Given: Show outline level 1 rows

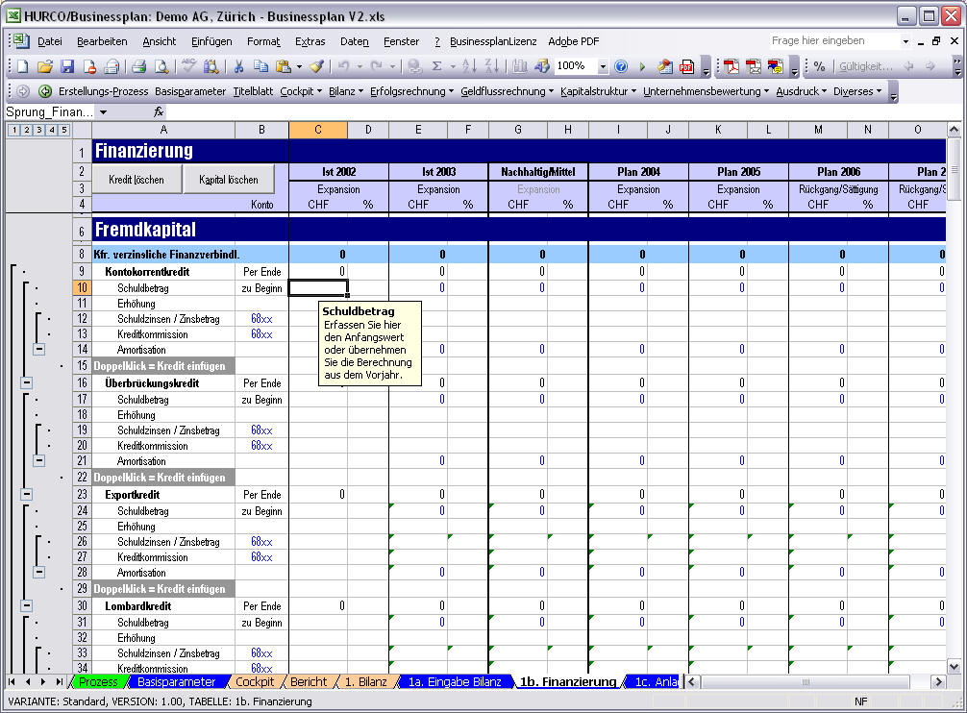Looking at the screenshot, I should tap(14, 130).
